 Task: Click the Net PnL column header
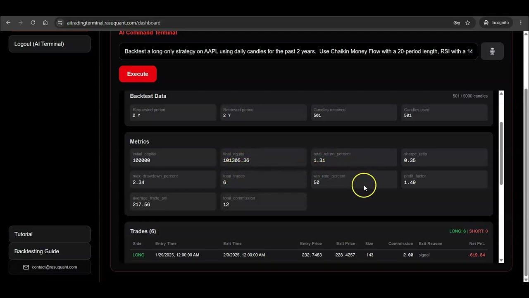point(477,244)
